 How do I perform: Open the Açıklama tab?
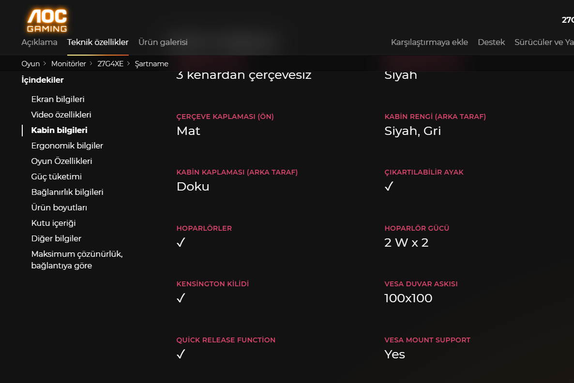39,42
